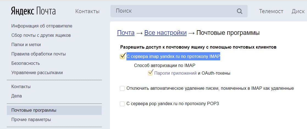
Task: Open Дела in the sidebar
Action: [16, 96]
